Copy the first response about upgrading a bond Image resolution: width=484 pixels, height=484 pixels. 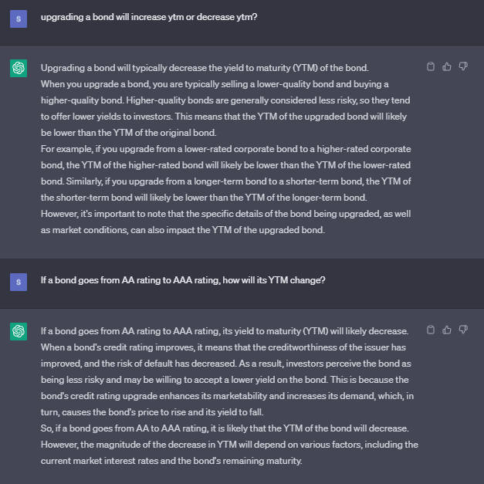click(x=431, y=66)
